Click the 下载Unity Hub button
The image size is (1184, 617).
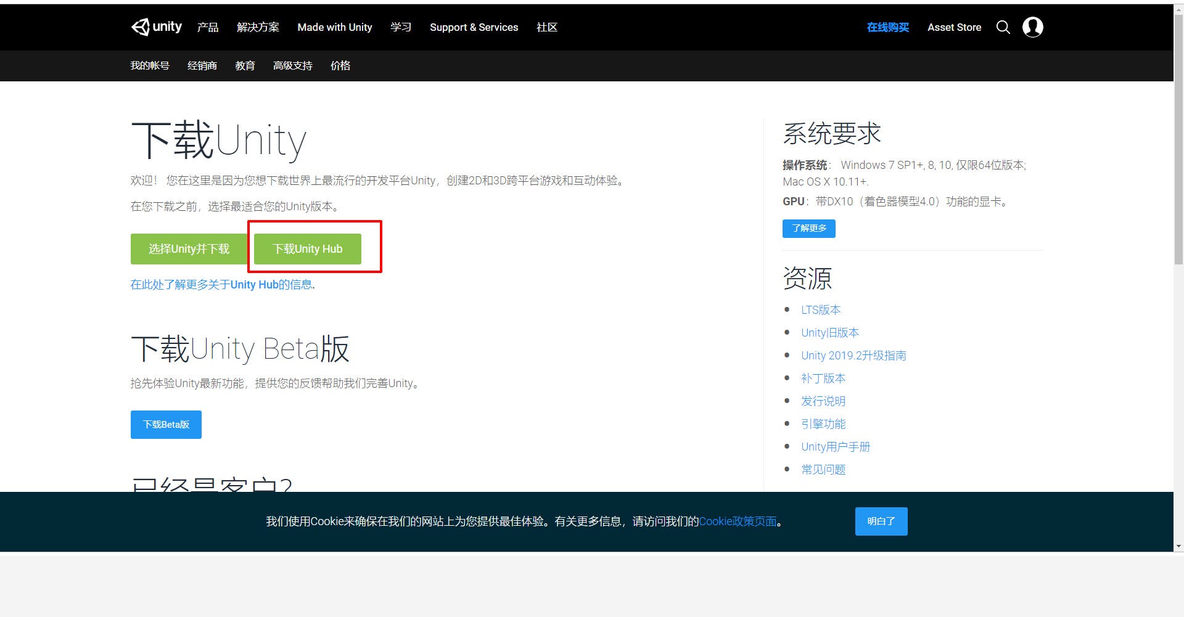pos(308,249)
